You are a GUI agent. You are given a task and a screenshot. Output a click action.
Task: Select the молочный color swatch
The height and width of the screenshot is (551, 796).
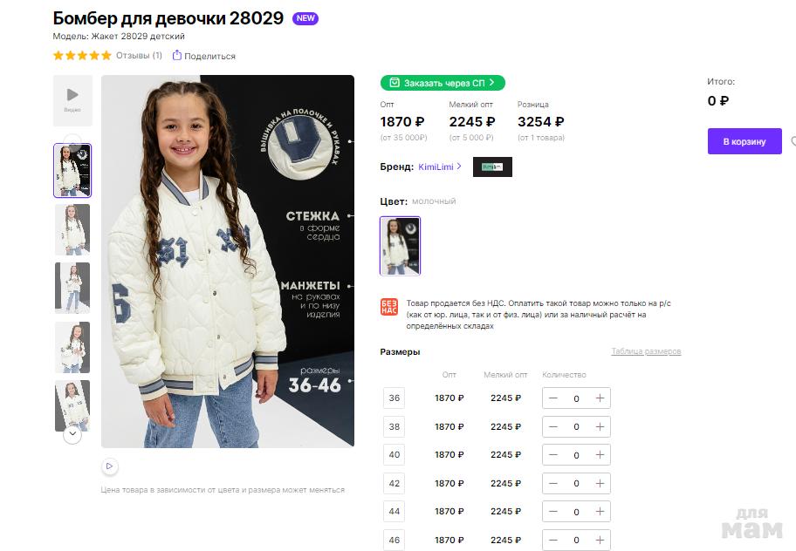(400, 246)
